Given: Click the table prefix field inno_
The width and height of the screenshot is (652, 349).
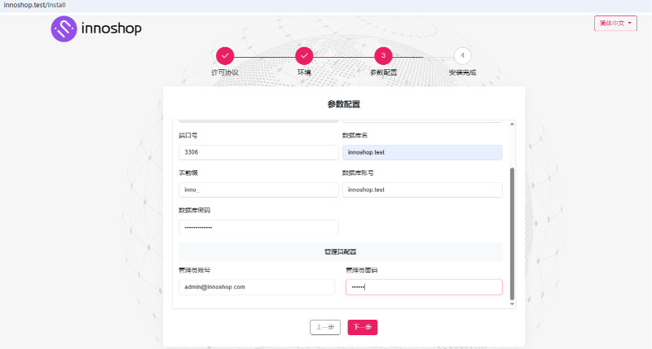Looking at the screenshot, I should tap(258, 190).
